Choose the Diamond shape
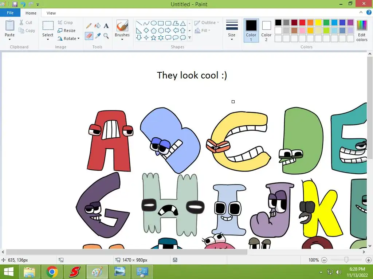 [x=146, y=31]
